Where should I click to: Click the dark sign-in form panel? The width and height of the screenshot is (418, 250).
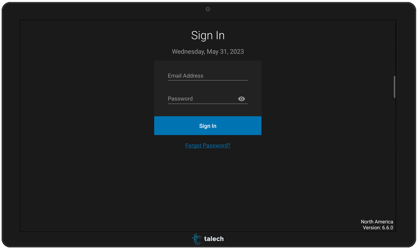pos(207,88)
